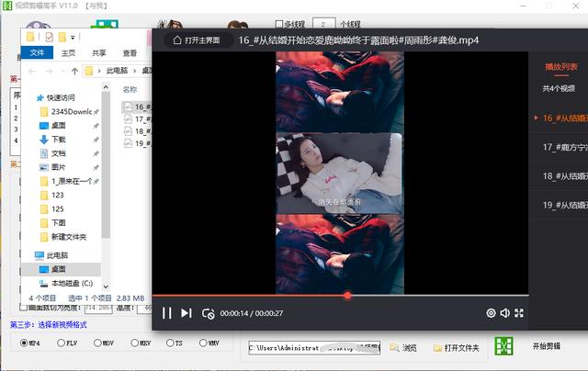Screen dimensions: 588x371
Task: Tick the 画面裁切为宽度 checkbox
Action: 23,308
